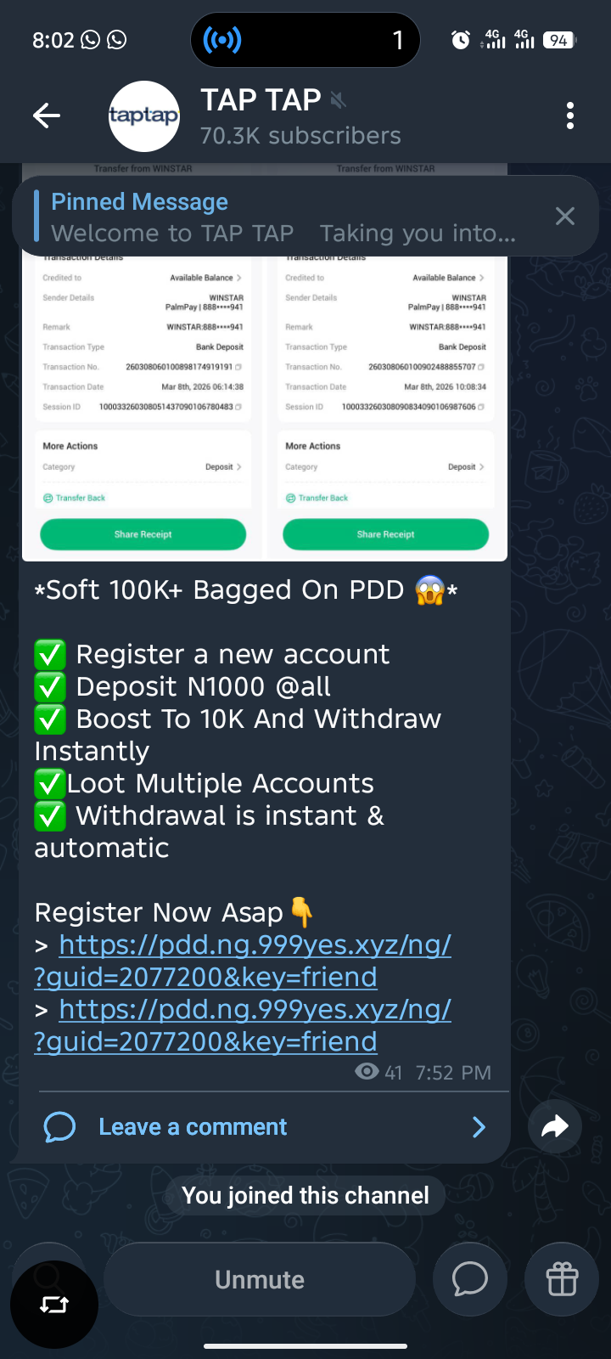
Task: Tap the muted speaker icon beside title
Action: tap(338, 101)
